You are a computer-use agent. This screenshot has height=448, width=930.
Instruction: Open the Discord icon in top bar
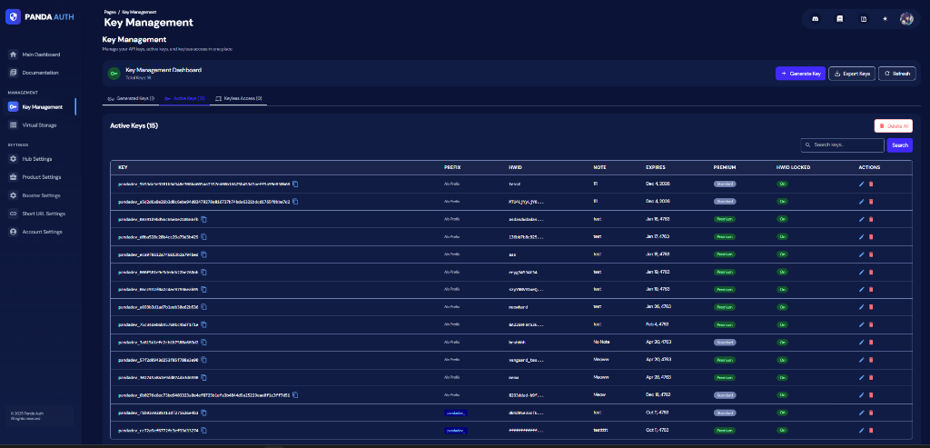tap(816, 19)
